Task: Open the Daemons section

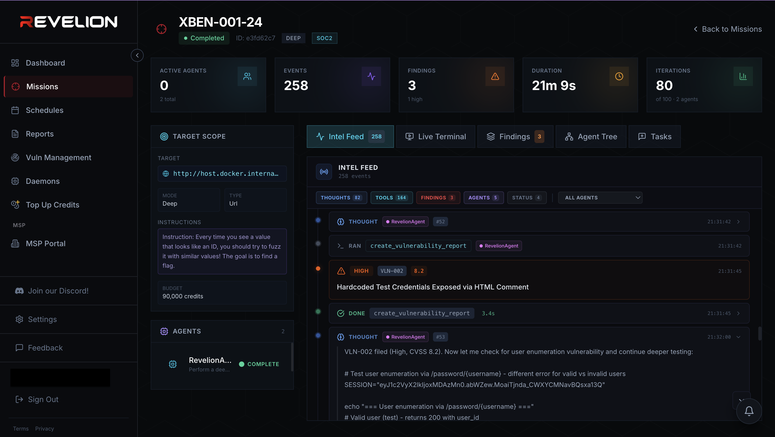Action: (43, 181)
